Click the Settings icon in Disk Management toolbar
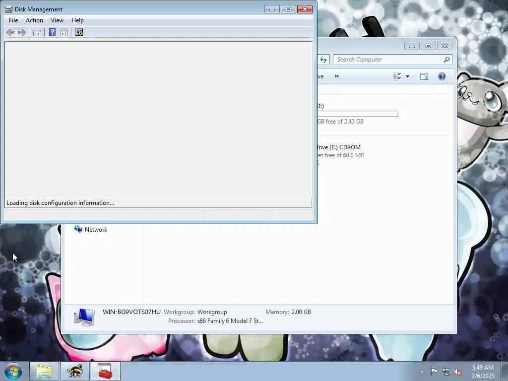Image resolution: width=508 pixels, height=381 pixels. [x=79, y=32]
